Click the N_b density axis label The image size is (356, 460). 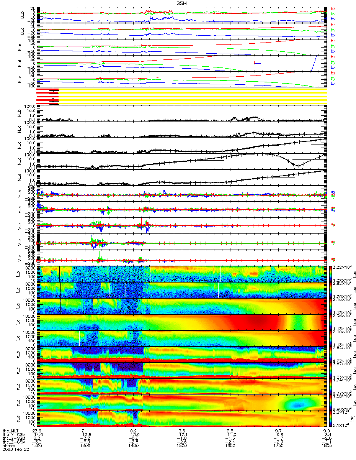pos(19,113)
